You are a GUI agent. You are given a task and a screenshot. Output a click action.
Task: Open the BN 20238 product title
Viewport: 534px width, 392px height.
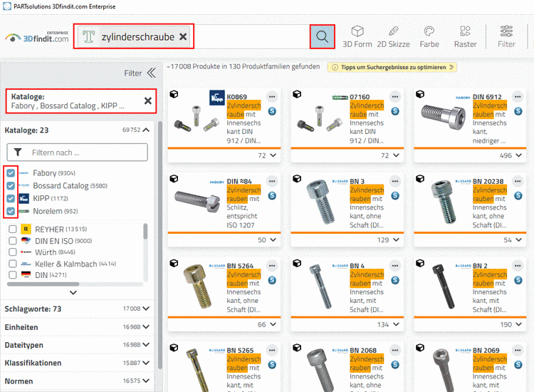pyautogui.click(x=488, y=181)
